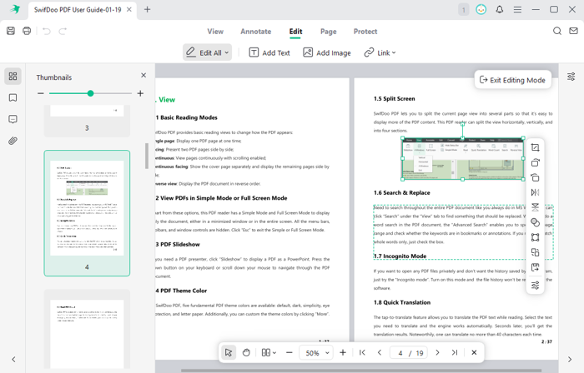Click the Add Text button
584x373 pixels.
click(x=269, y=52)
